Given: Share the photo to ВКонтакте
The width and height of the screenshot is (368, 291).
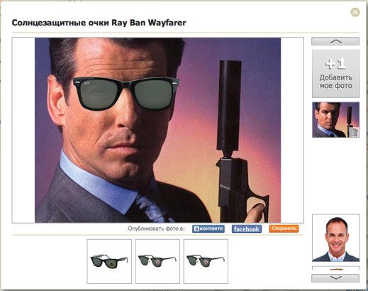Looking at the screenshot, I should [208, 229].
